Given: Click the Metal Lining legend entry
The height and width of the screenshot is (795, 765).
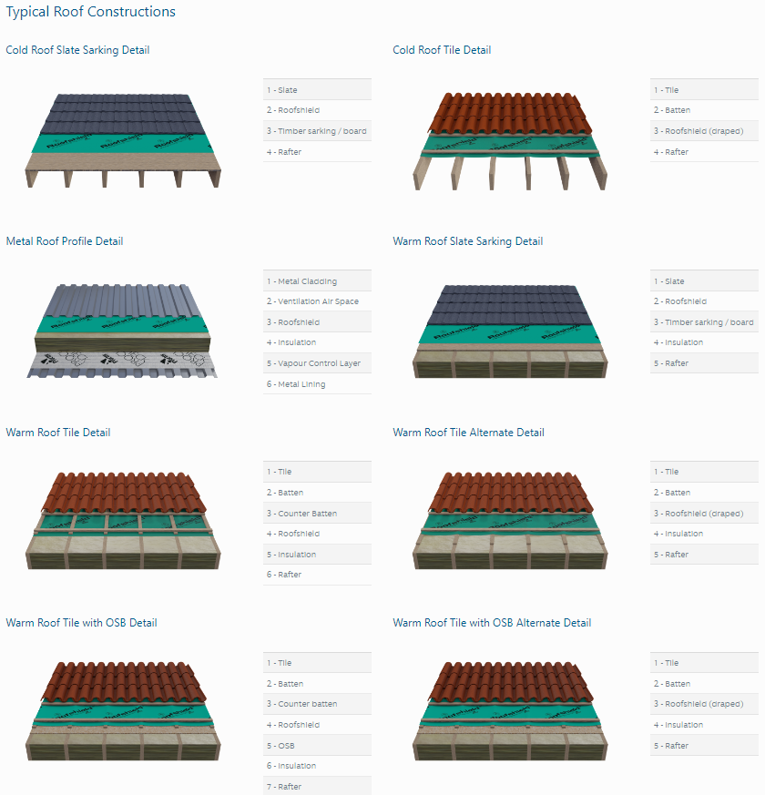Looking at the screenshot, I should coord(317,384).
